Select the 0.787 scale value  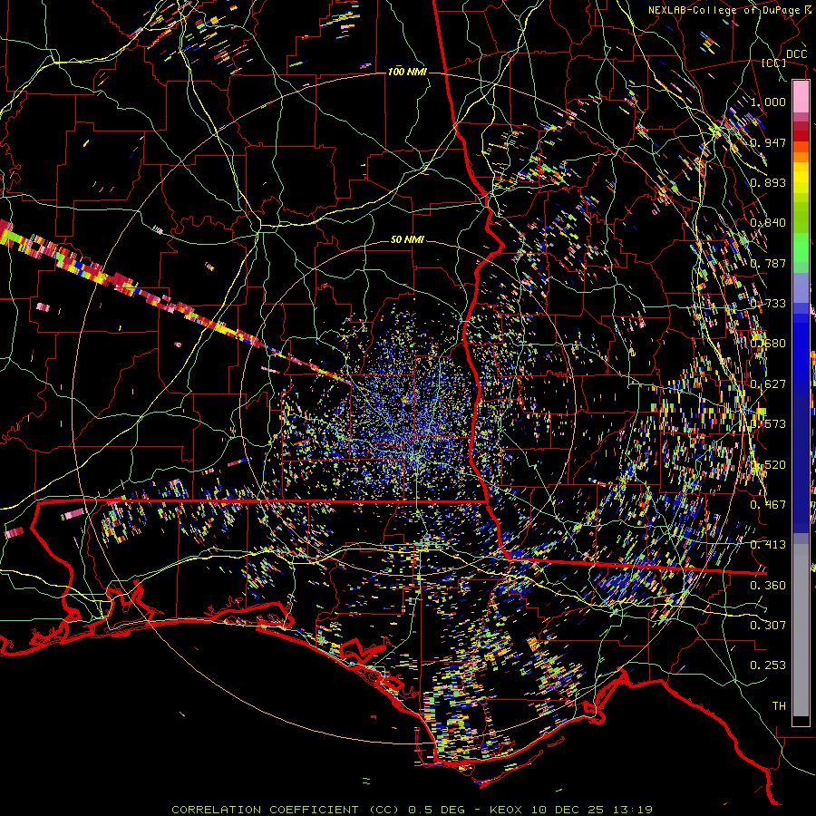768,263
